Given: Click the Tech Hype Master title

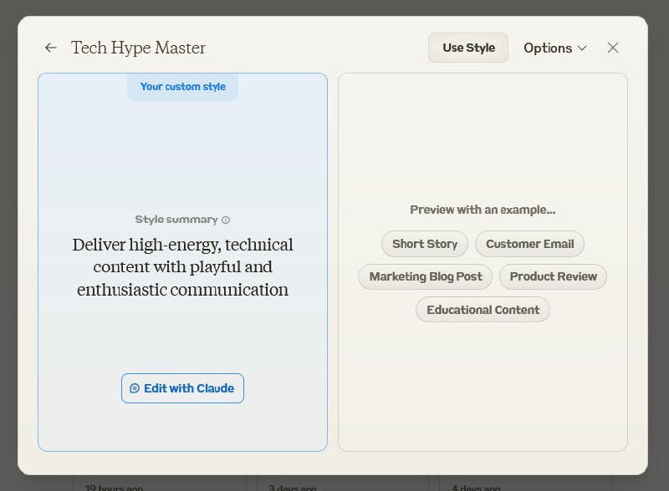Looking at the screenshot, I should [x=138, y=48].
